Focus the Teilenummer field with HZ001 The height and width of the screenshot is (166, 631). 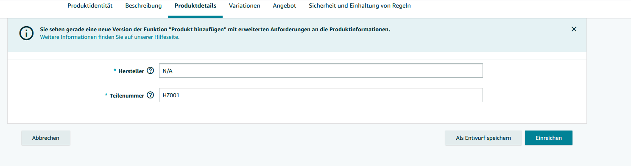click(x=321, y=95)
